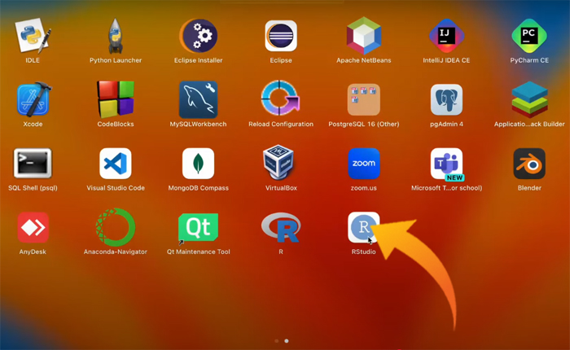
Task: Open the PostgreSQL 16 (Other) folder
Action: tap(363, 100)
